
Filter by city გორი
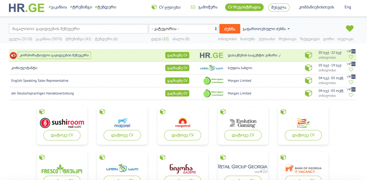pos(328,39)
